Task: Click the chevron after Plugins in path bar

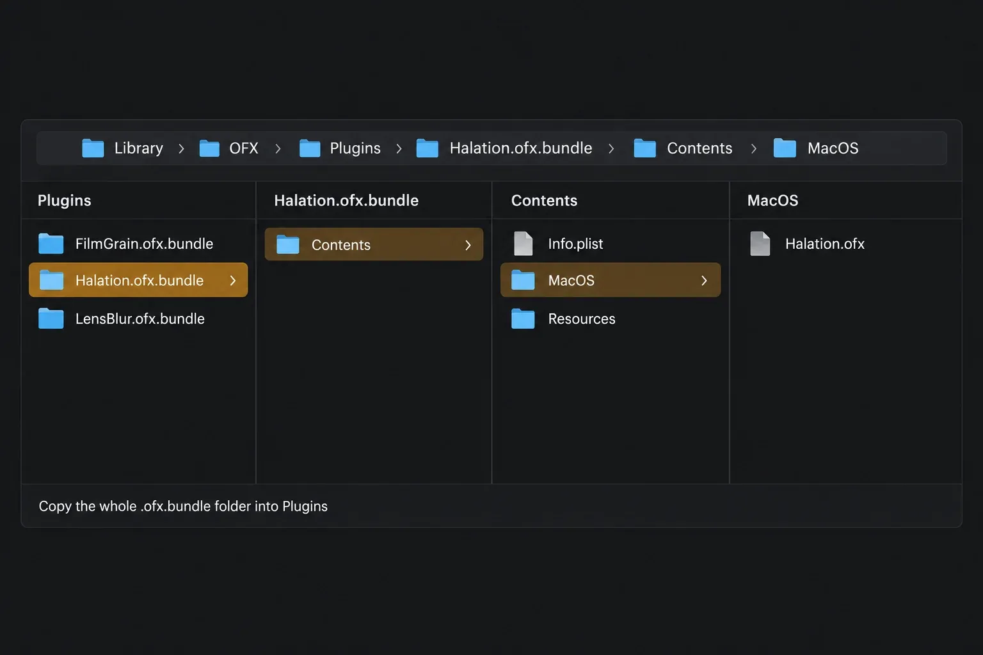Action: (399, 148)
